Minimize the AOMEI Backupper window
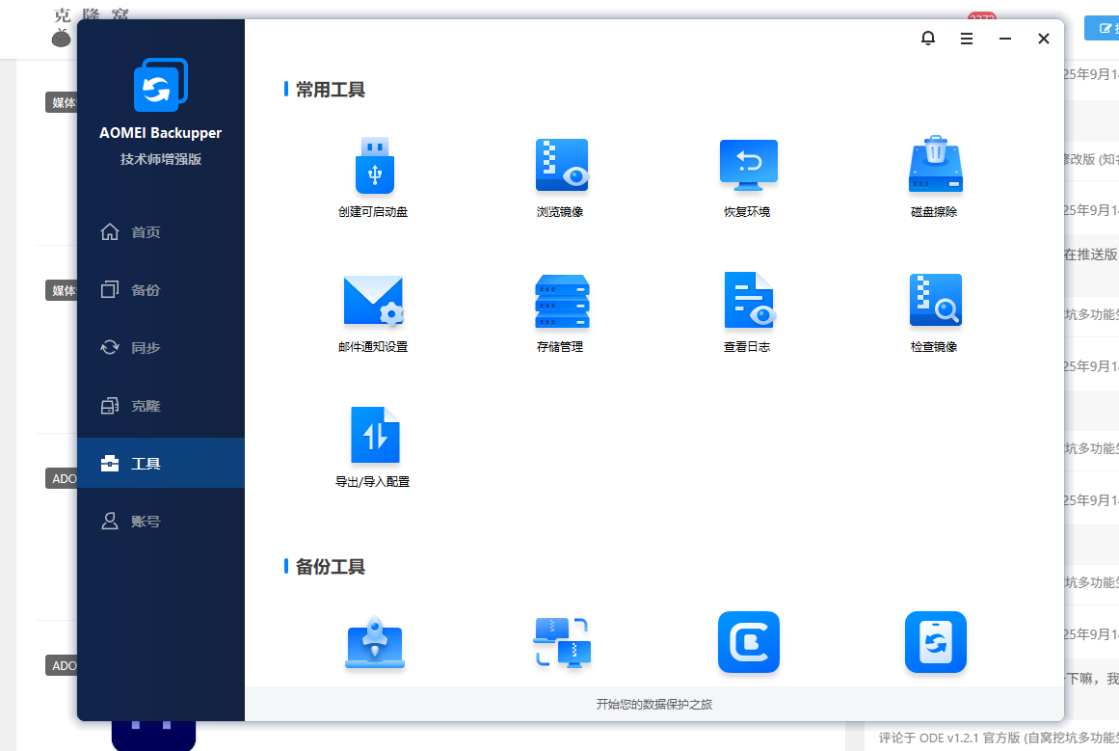This screenshot has height=751, width=1119. (x=1005, y=39)
